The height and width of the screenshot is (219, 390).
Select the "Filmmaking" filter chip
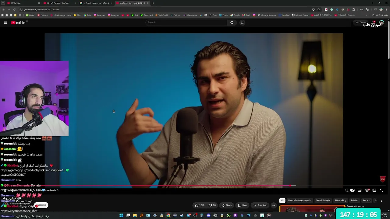pyautogui.click(x=341, y=200)
